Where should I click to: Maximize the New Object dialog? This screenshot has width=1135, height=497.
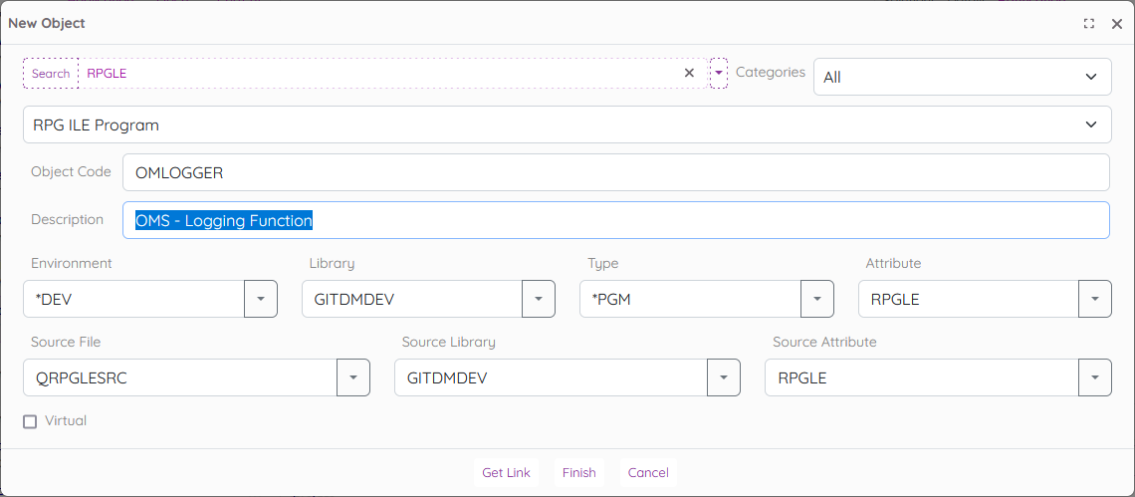[1089, 23]
